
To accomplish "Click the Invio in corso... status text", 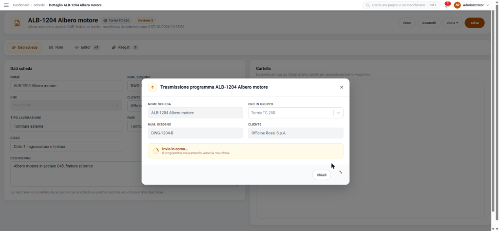I will (175, 149).
